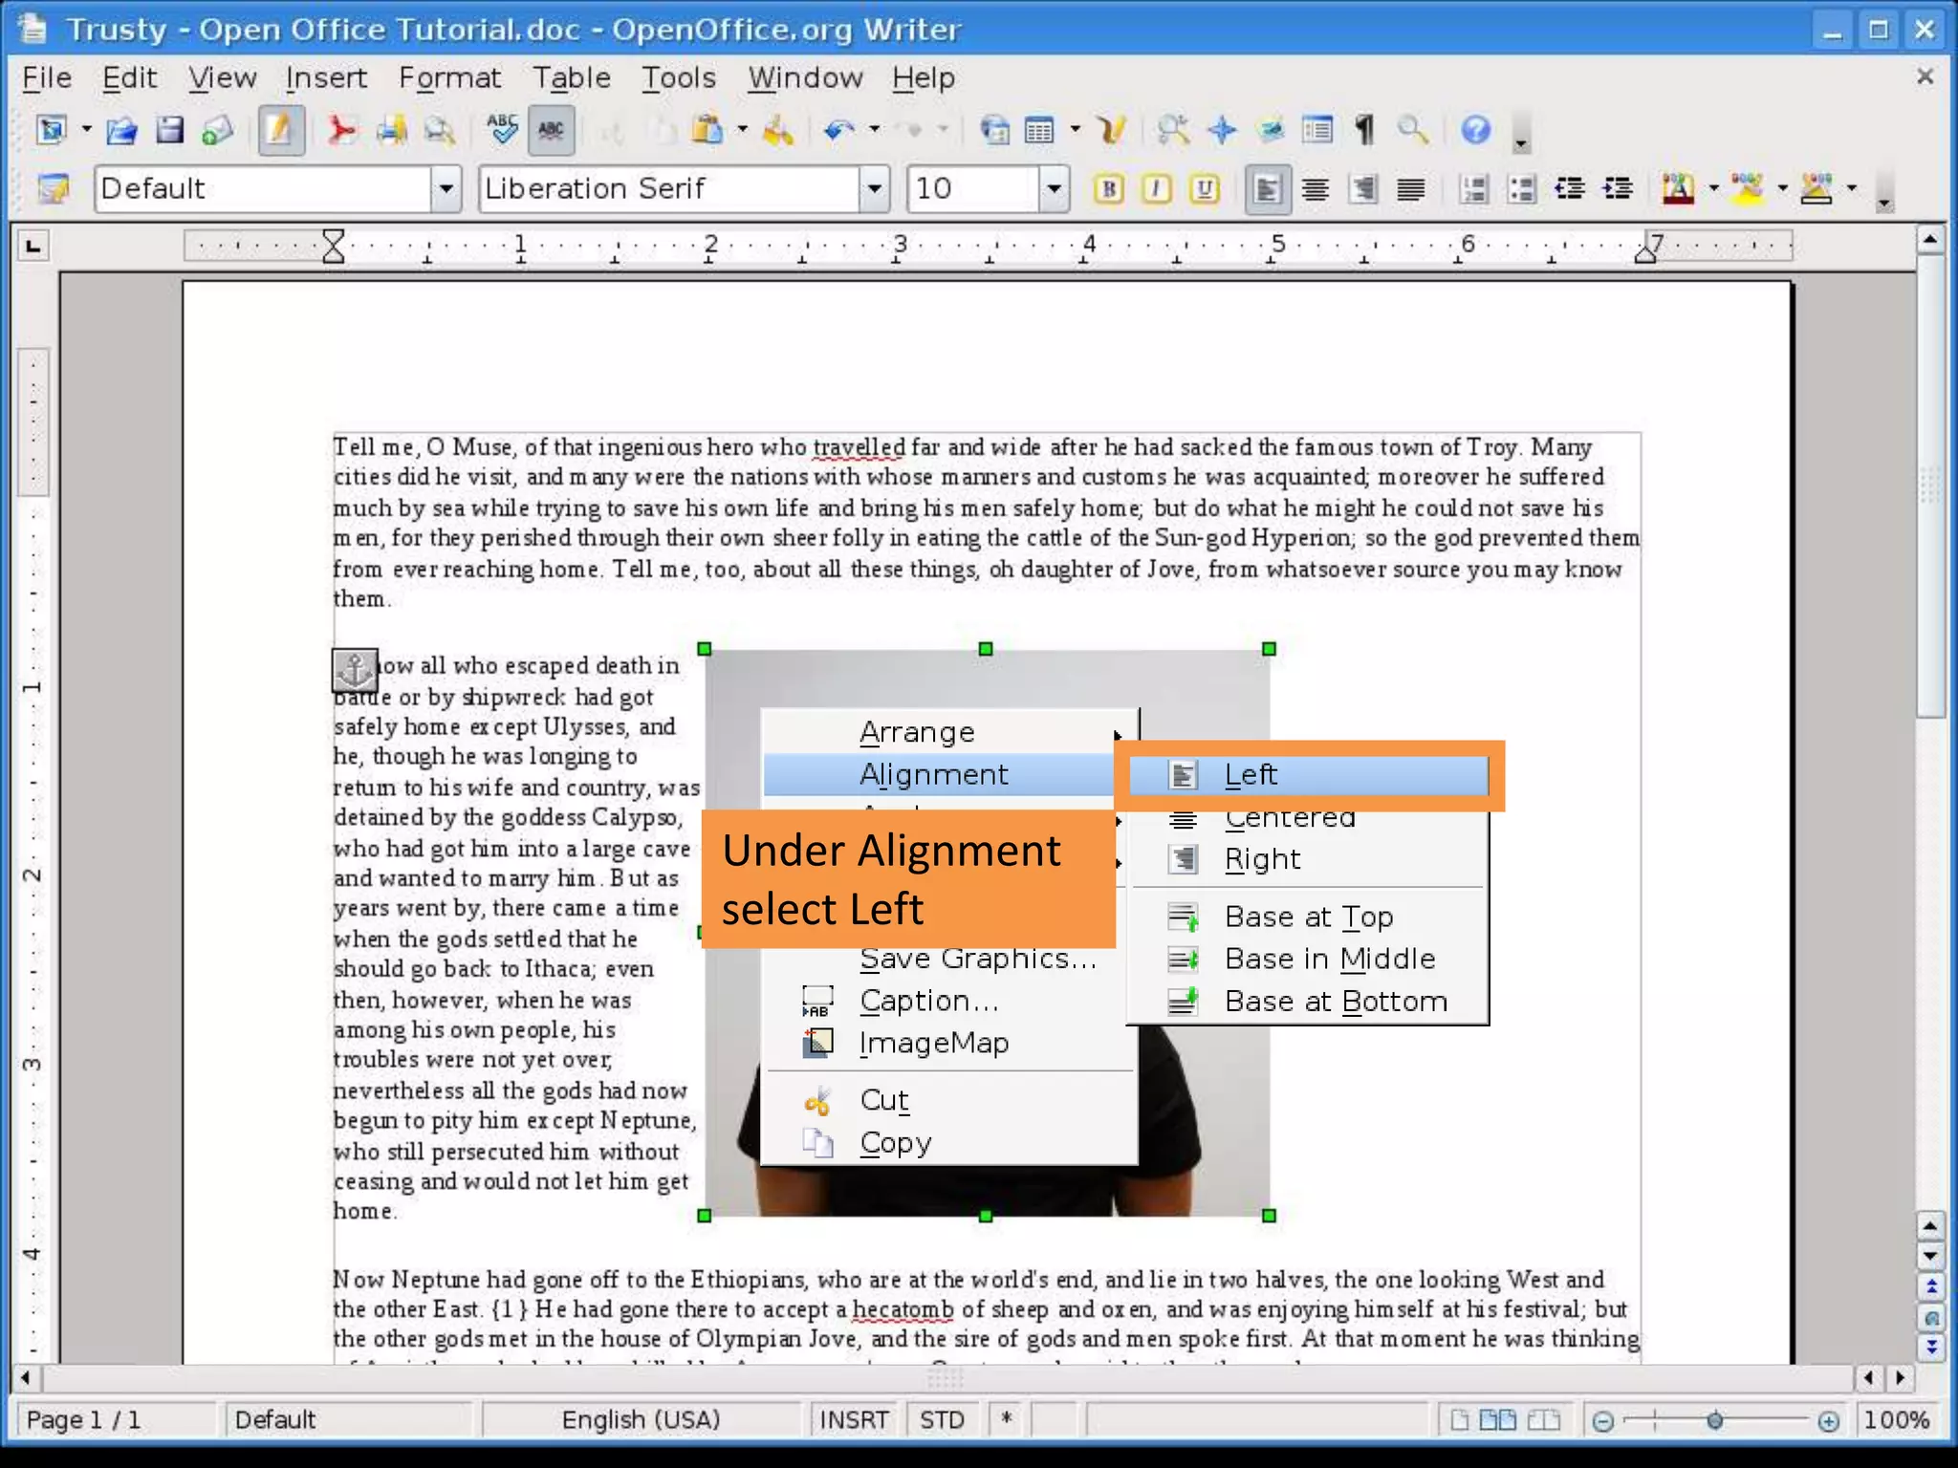
Task: Click the Undo arrow icon
Action: 838,130
